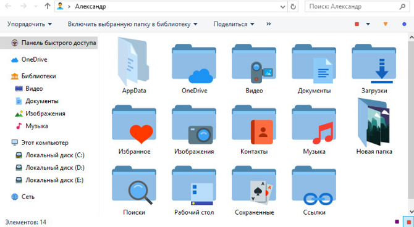The width and height of the screenshot is (414, 227).
Task: Open the Упорядочить dropdown menu
Action: pyautogui.click(x=30, y=24)
